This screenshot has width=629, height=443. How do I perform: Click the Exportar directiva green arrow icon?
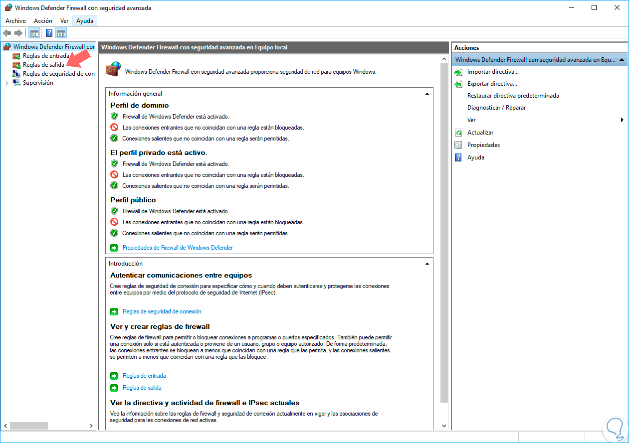click(458, 84)
